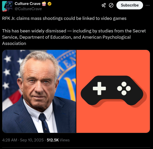Viewport: 153px width, 149px height.
Task: Open the Culture Crave profile avatar
Action: point(7,6)
